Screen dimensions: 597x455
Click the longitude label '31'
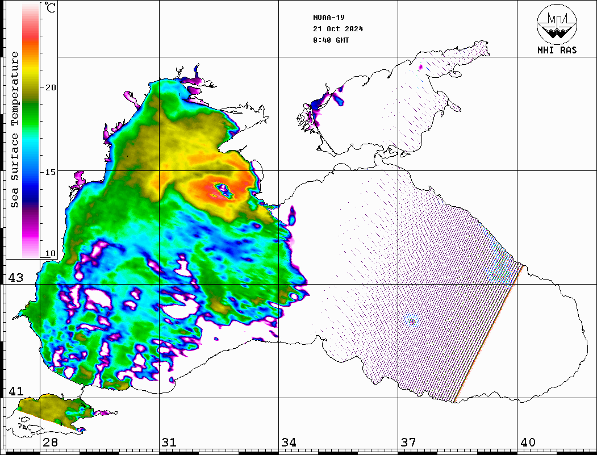169,443
